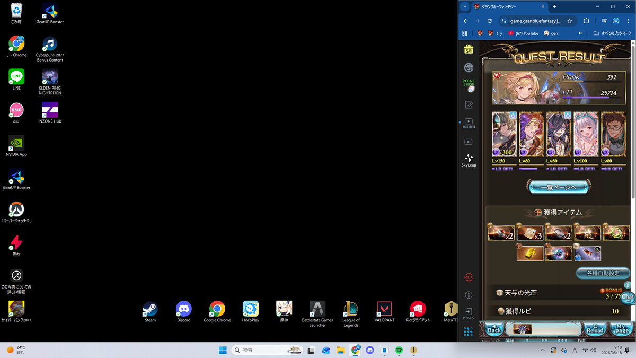The height and width of the screenshot is (358, 636).
Task: Click the game Reload button
Action: point(595,329)
